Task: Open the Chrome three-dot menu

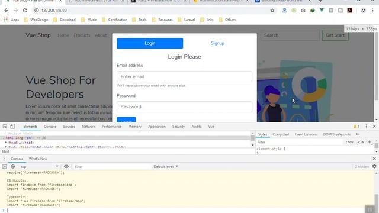Action: click(x=372, y=11)
